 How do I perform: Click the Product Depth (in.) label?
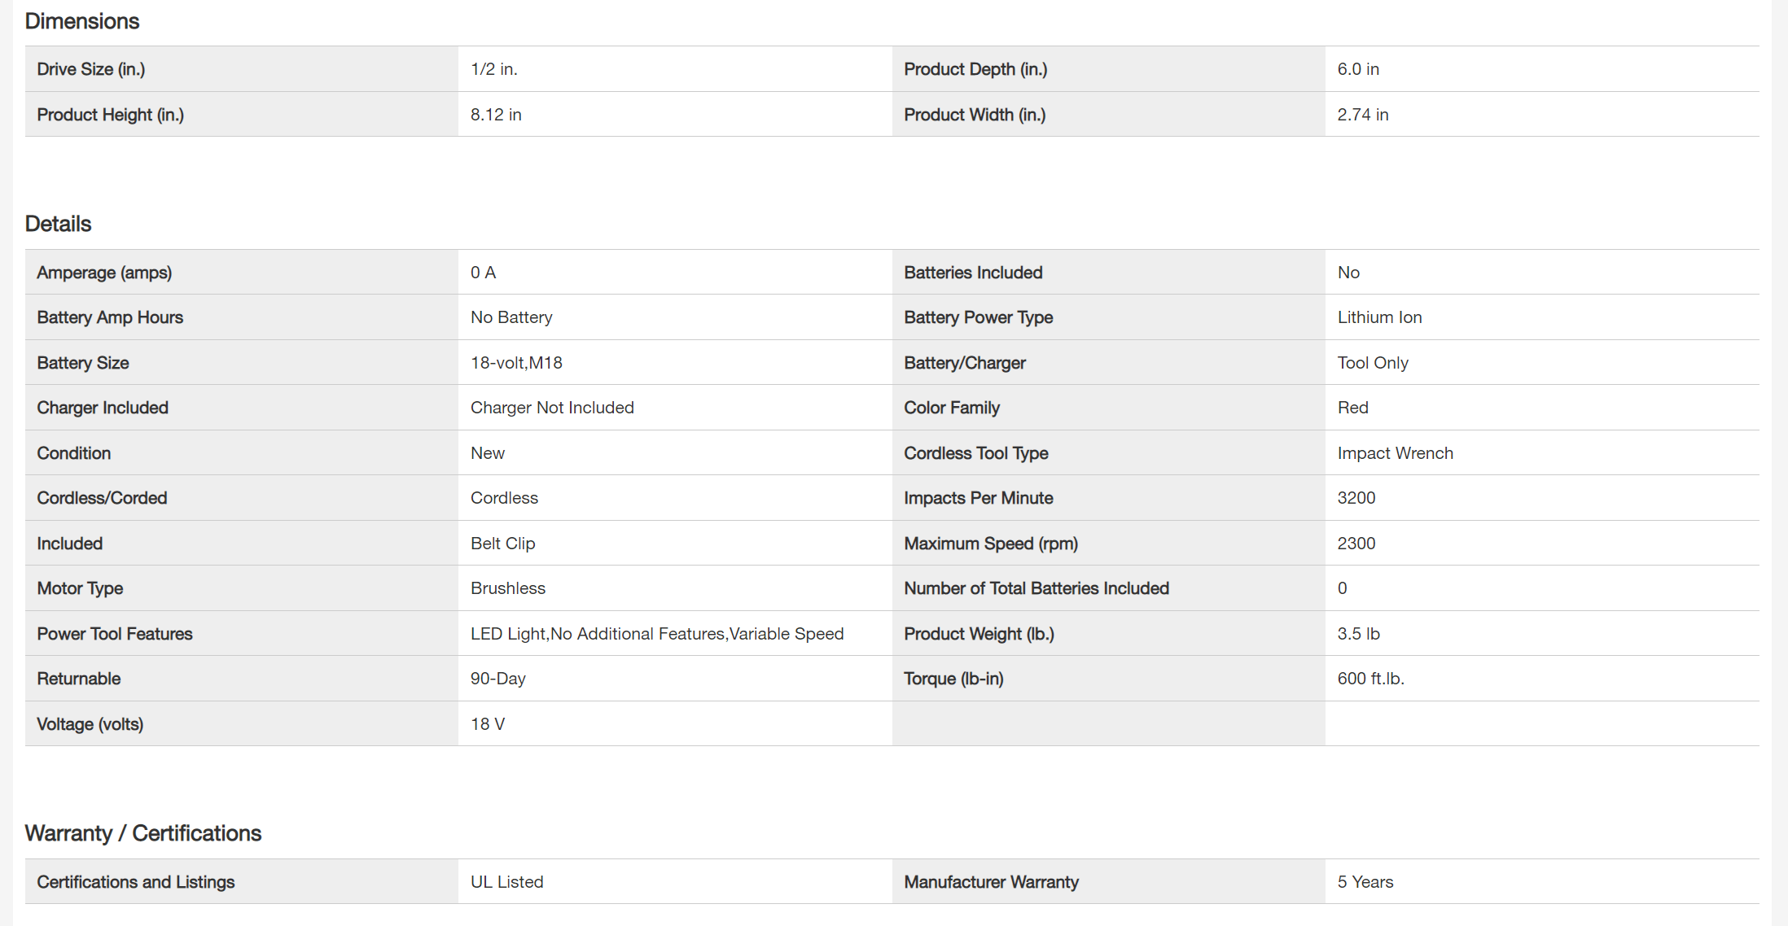975,69
